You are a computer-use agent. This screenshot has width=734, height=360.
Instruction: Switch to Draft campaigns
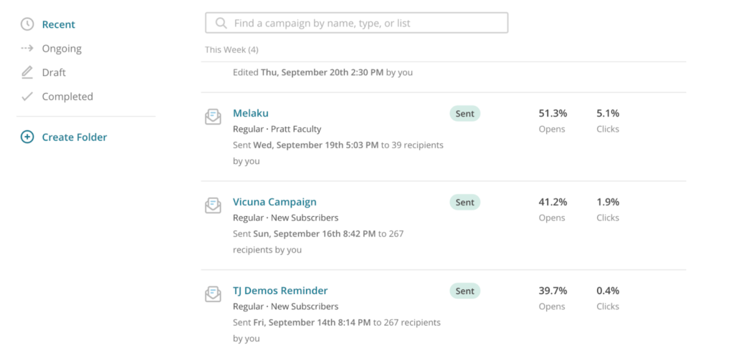54,72
